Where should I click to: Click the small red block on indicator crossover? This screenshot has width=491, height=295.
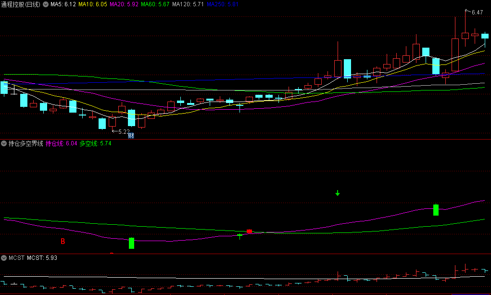(x=249, y=231)
